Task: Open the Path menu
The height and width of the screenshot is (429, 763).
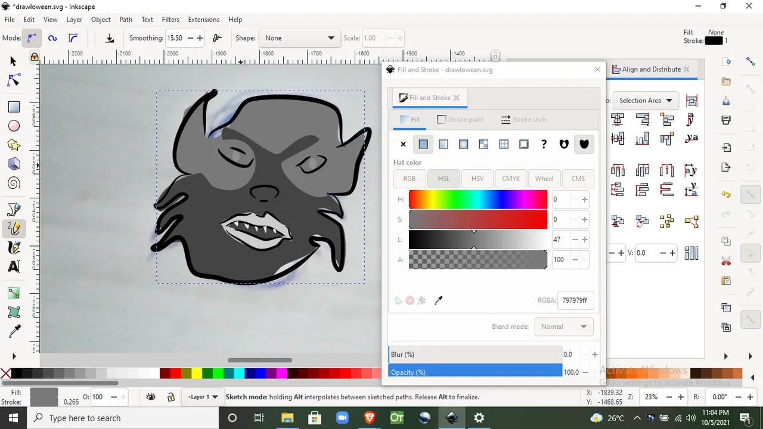Action: click(x=126, y=20)
